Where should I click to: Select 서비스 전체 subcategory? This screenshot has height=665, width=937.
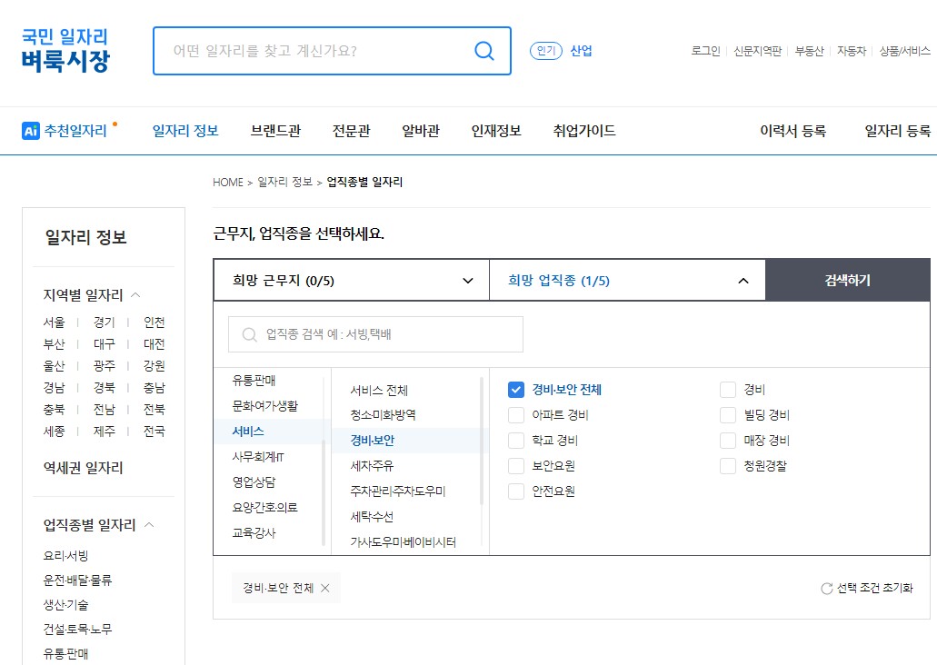[379, 390]
